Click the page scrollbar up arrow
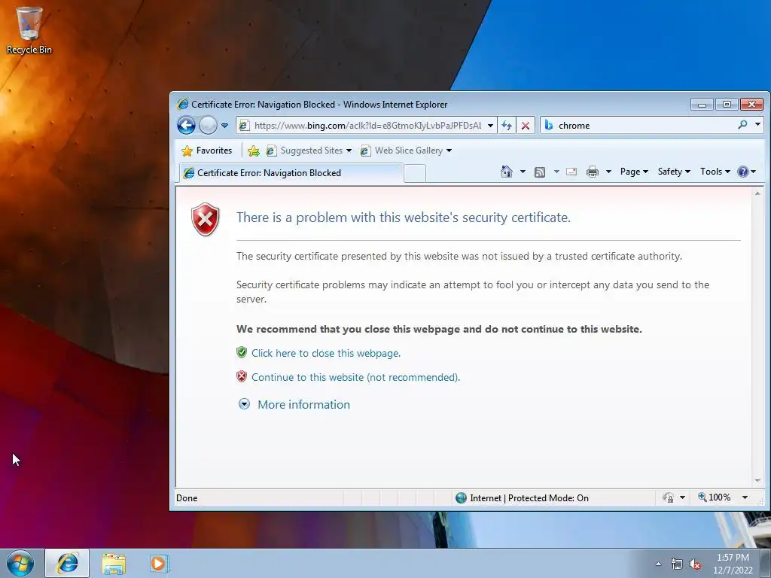Image resolution: width=771 pixels, height=578 pixels. (757, 193)
